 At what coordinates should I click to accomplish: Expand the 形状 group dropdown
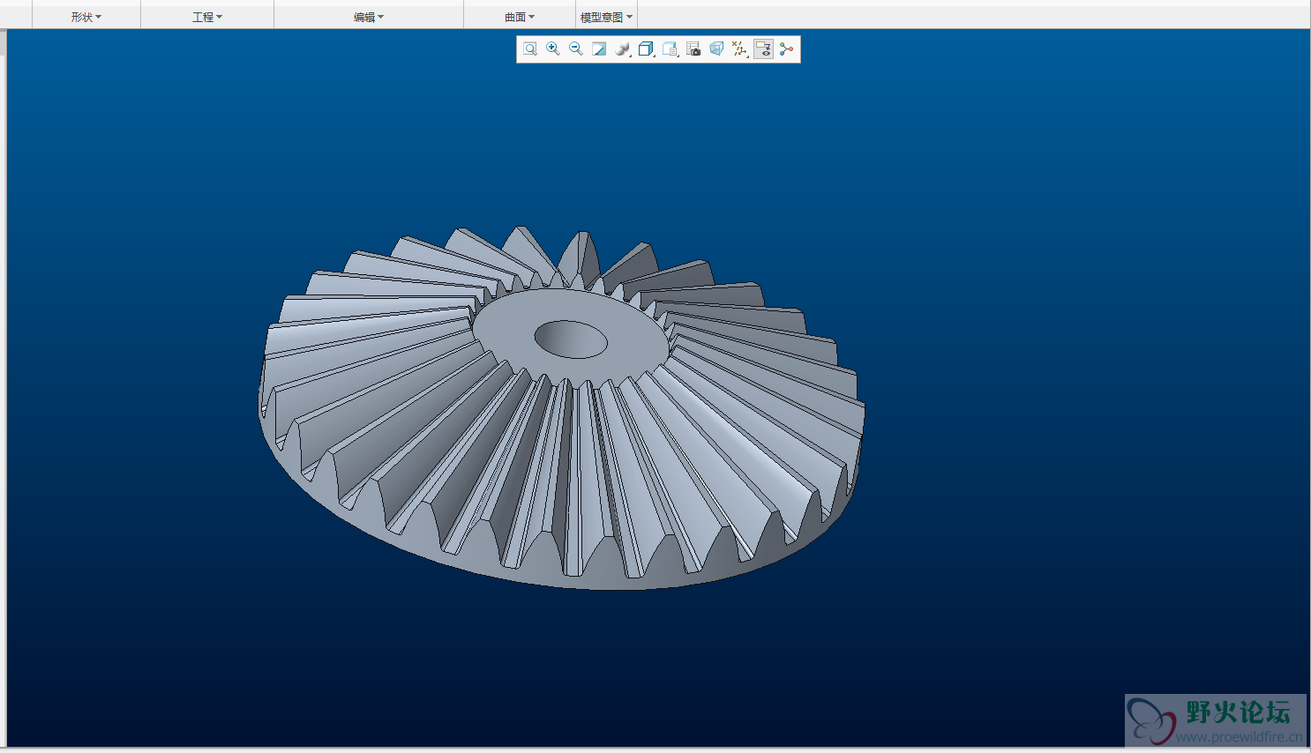click(86, 17)
